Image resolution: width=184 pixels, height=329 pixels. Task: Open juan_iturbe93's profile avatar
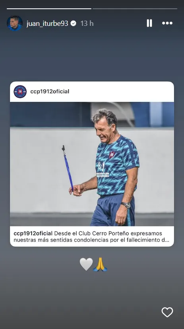(14, 23)
